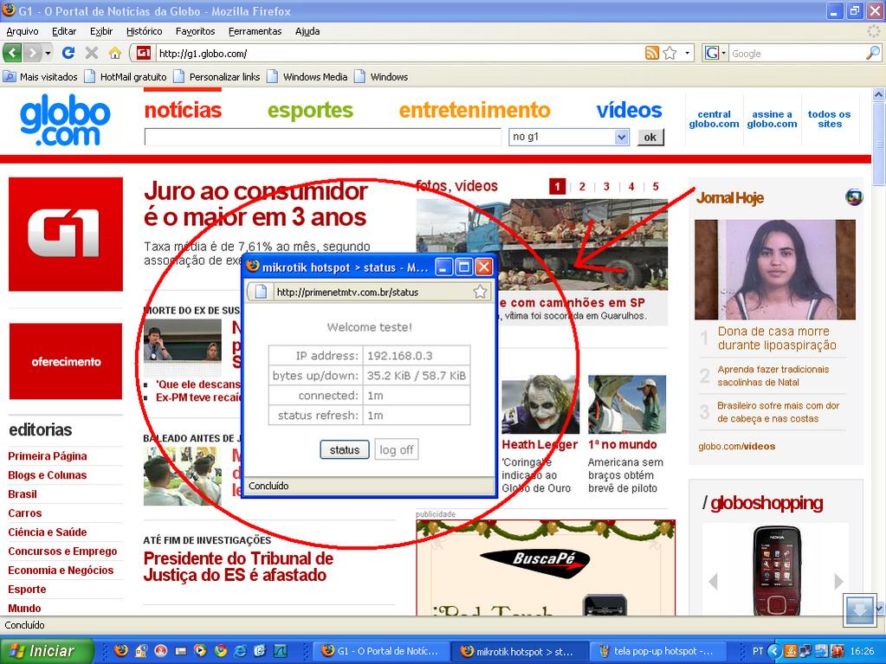Bookmark the hotspot popup page via its star

pyautogui.click(x=480, y=292)
